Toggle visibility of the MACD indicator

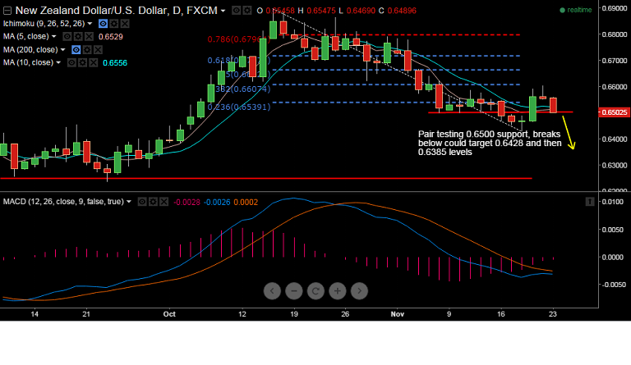point(142,202)
